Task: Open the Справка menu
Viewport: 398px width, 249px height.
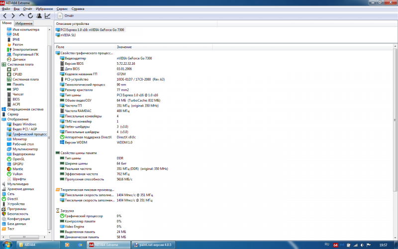Action: (x=78, y=8)
